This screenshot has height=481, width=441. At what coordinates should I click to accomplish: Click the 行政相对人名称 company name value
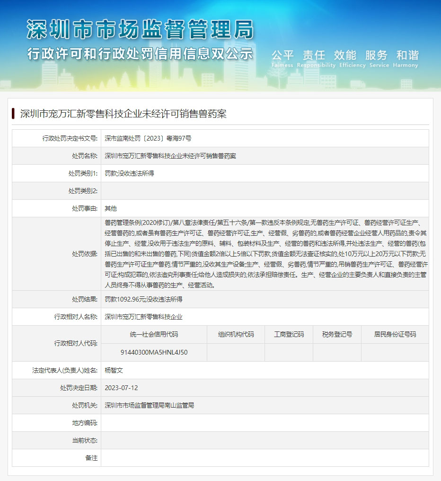pos(143,317)
